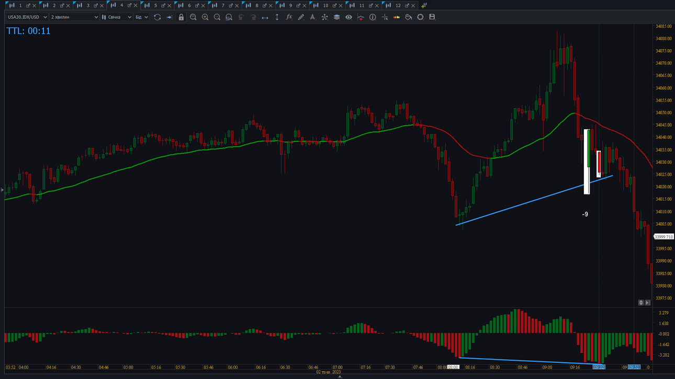Save the chart template
This screenshot has height=379, width=675.
tap(432, 17)
